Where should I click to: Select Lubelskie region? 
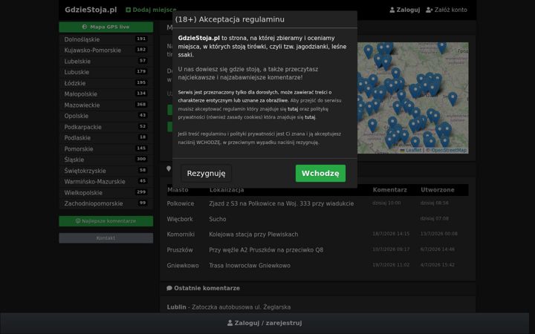pyautogui.click(x=106, y=61)
